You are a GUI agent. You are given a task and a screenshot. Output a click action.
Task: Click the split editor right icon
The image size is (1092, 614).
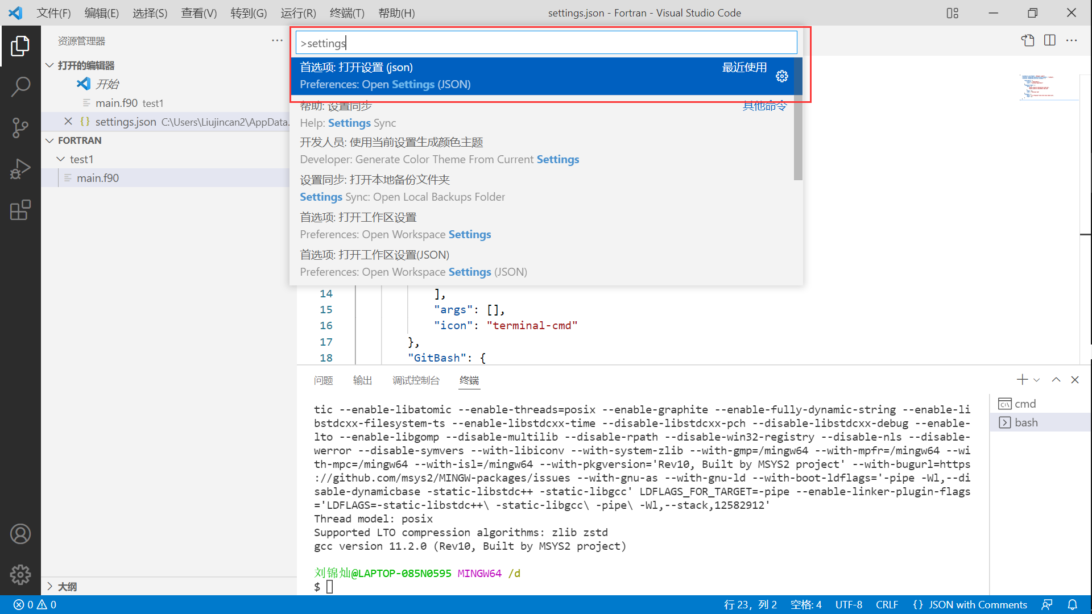coord(1050,40)
